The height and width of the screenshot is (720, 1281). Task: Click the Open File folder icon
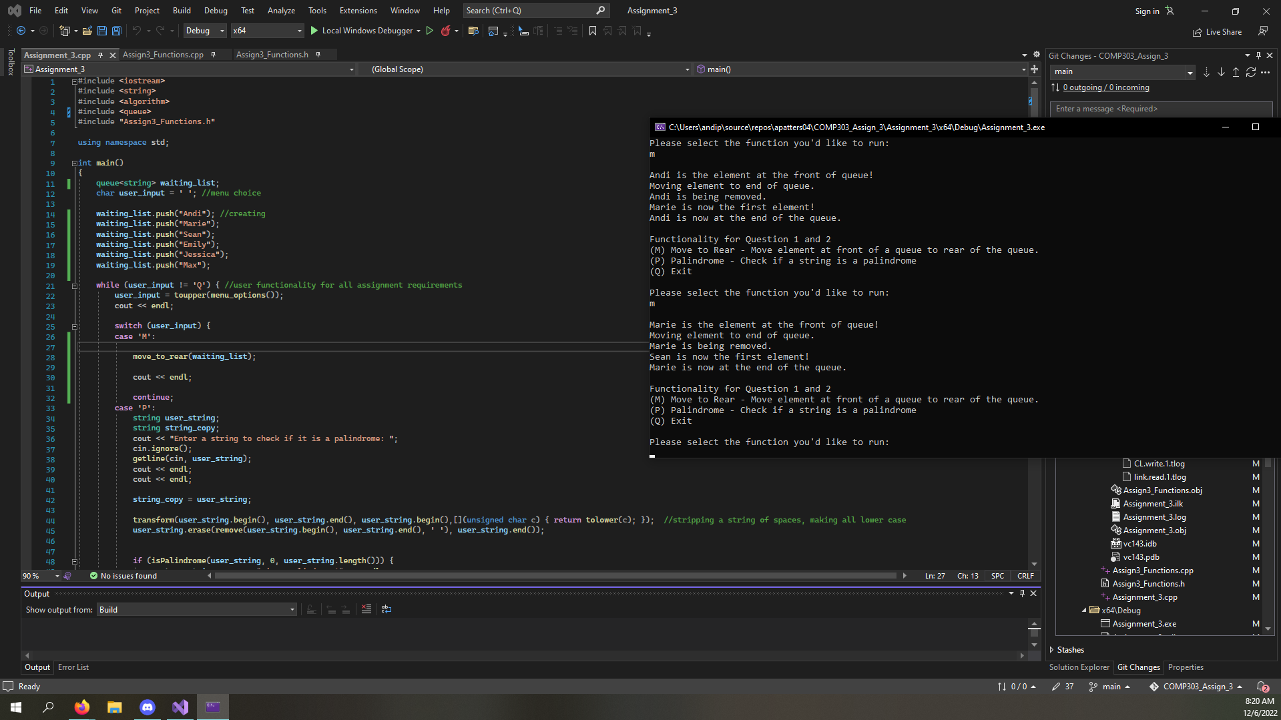[87, 31]
